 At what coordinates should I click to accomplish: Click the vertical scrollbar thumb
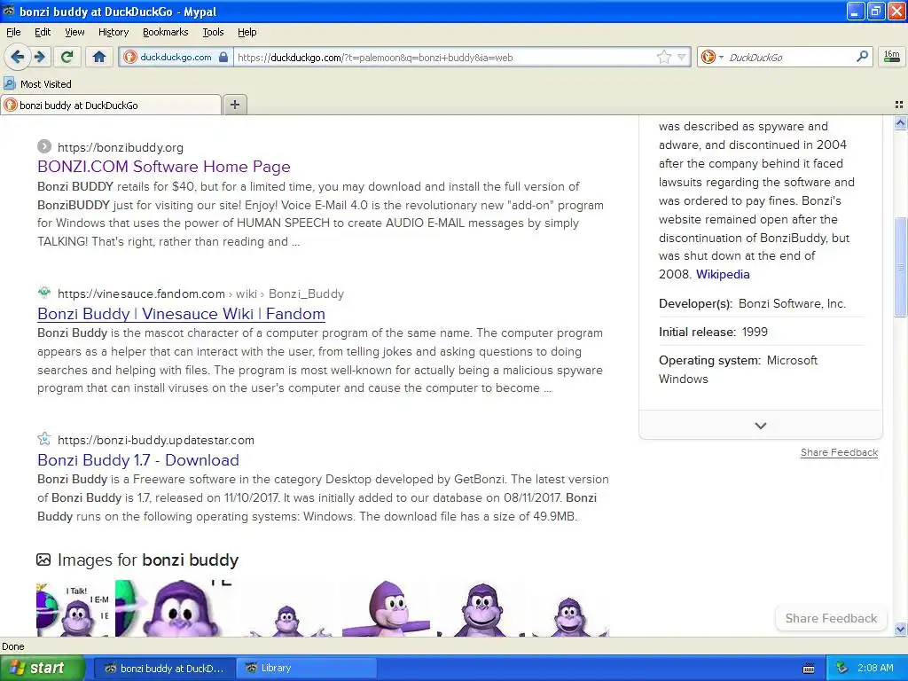click(x=900, y=267)
